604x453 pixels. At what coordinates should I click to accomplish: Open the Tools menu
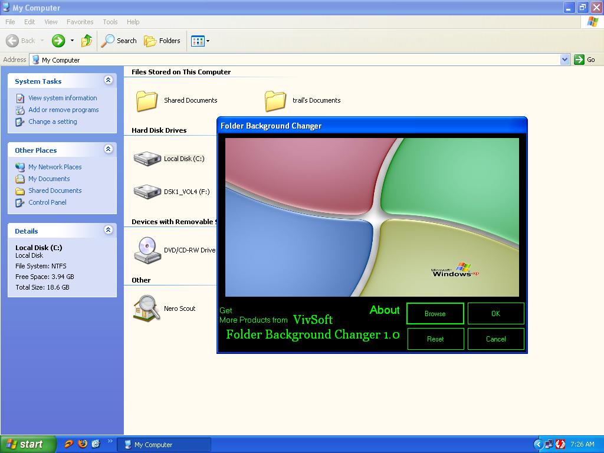pos(110,22)
